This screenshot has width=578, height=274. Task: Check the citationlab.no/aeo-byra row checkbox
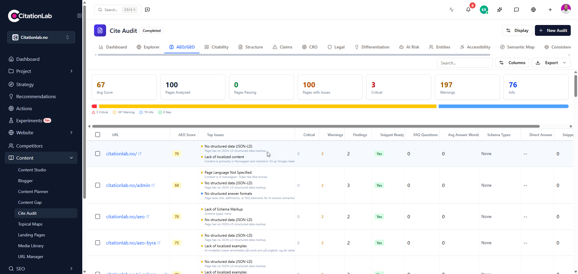(98, 243)
